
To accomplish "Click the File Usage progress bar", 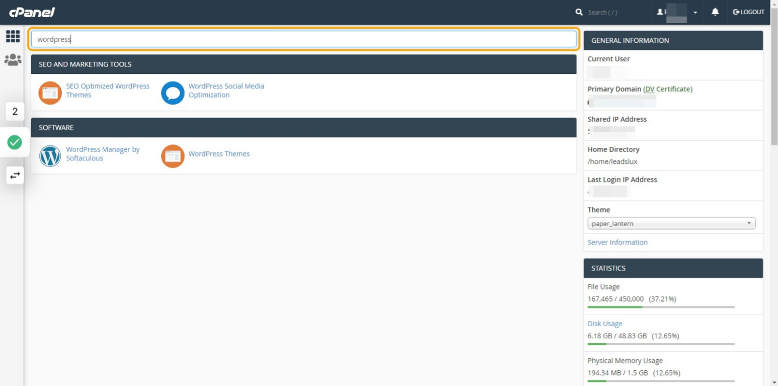I will click(661, 307).
